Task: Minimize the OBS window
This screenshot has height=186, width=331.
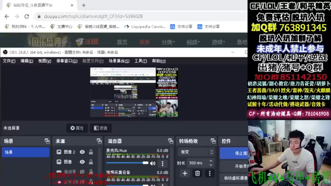Action: 233,52
